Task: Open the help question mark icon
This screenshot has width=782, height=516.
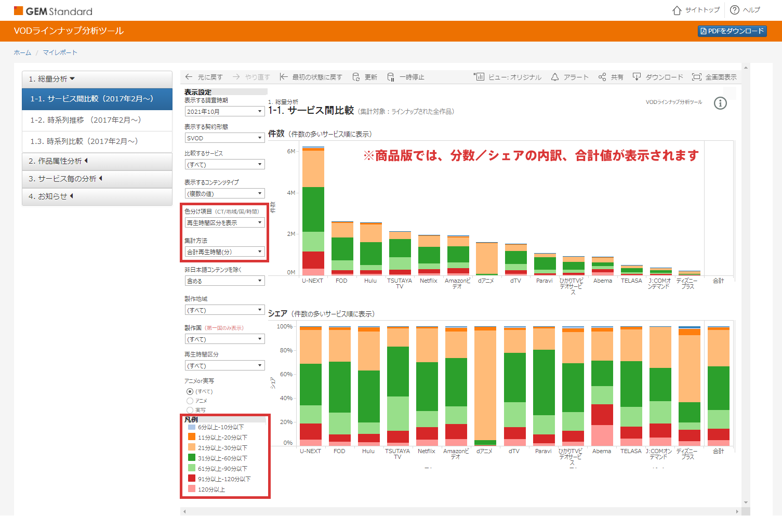Action: [x=734, y=10]
